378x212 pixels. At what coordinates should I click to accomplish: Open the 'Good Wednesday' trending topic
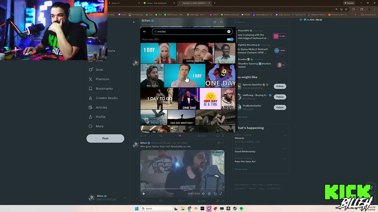click(x=245, y=151)
